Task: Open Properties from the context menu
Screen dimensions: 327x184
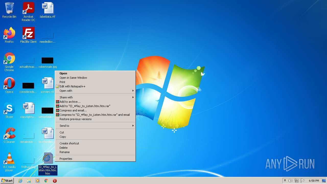Action: (x=95, y=159)
